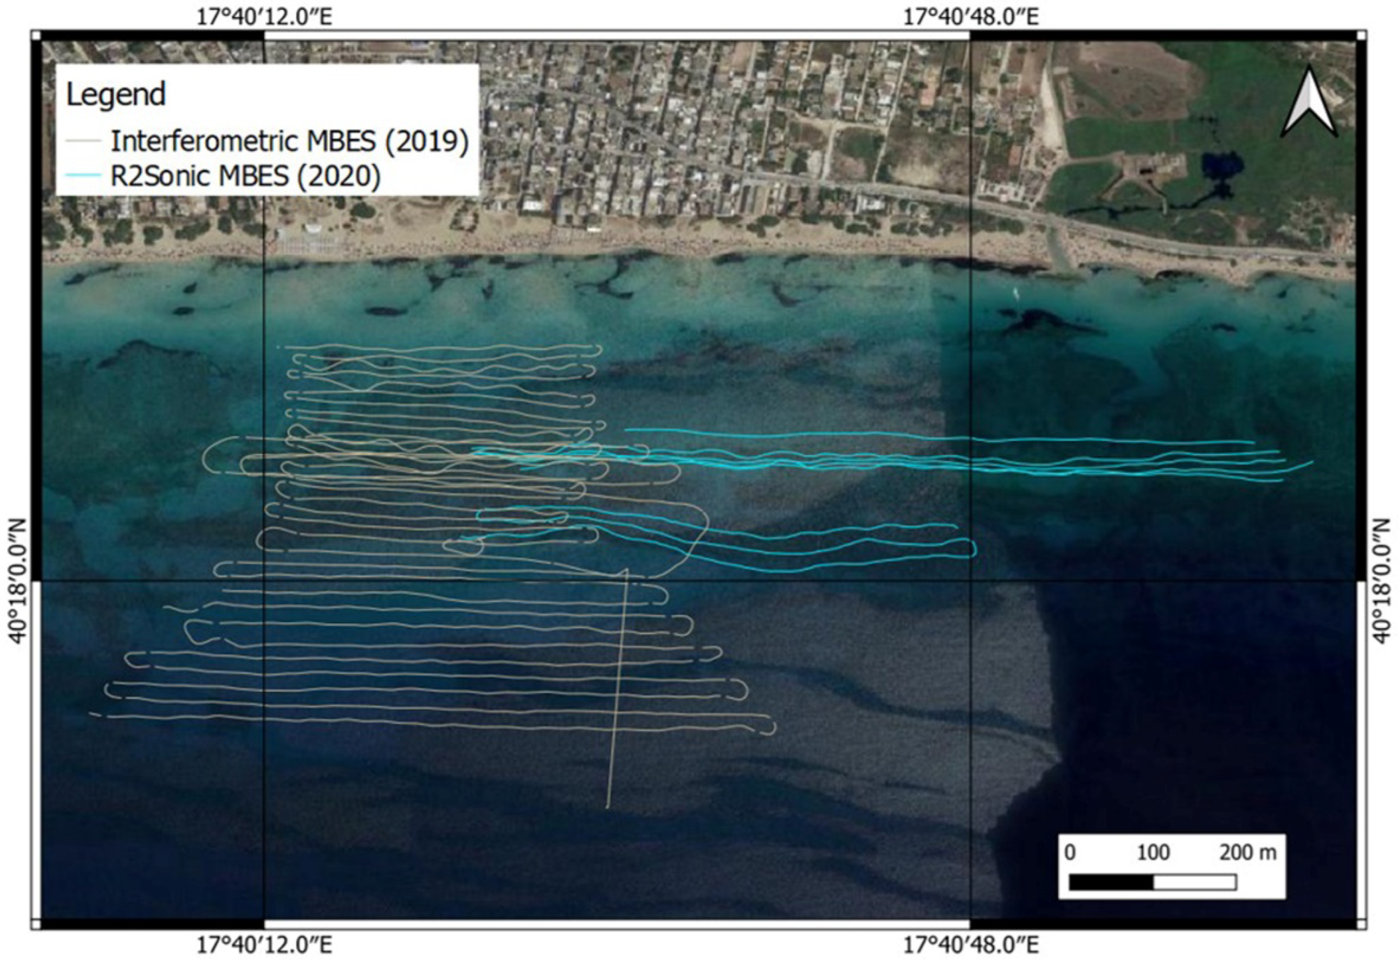Click bottom 17°40′48.0″E longitude label
Image resolution: width=1399 pixels, height=965 pixels.
coord(970,945)
